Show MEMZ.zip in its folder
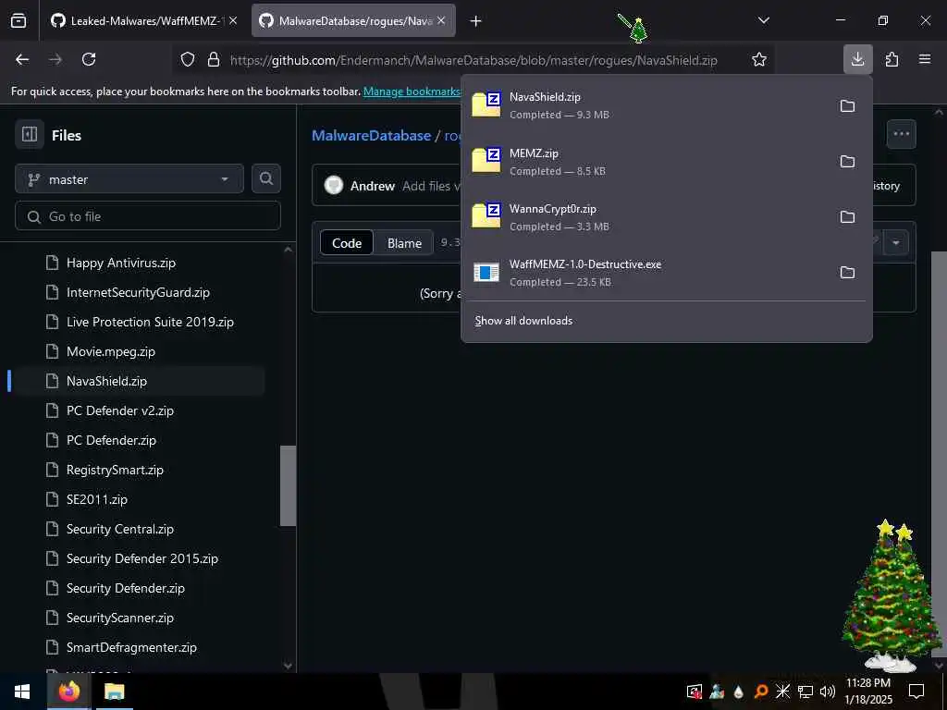The height and width of the screenshot is (710, 947). (x=847, y=161)
